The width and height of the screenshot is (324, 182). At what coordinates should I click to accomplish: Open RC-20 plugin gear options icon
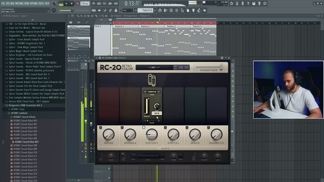pos(100,58)
